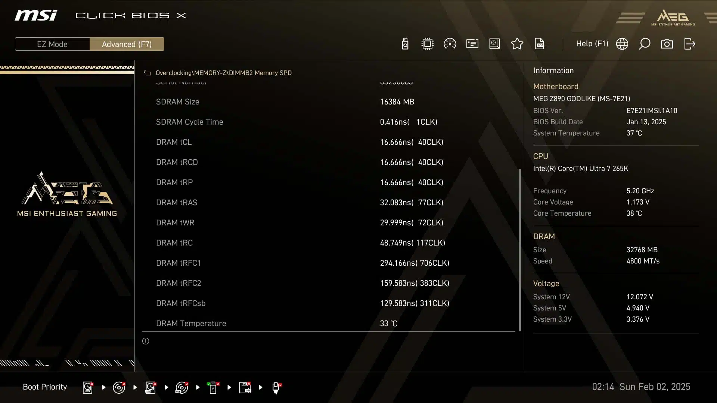Screen dimensions: 717x403
Task: Select the DRAM tRFCsb row
Action: pos(329,303)
